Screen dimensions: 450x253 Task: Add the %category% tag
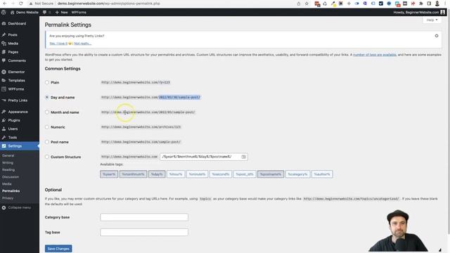297,174
